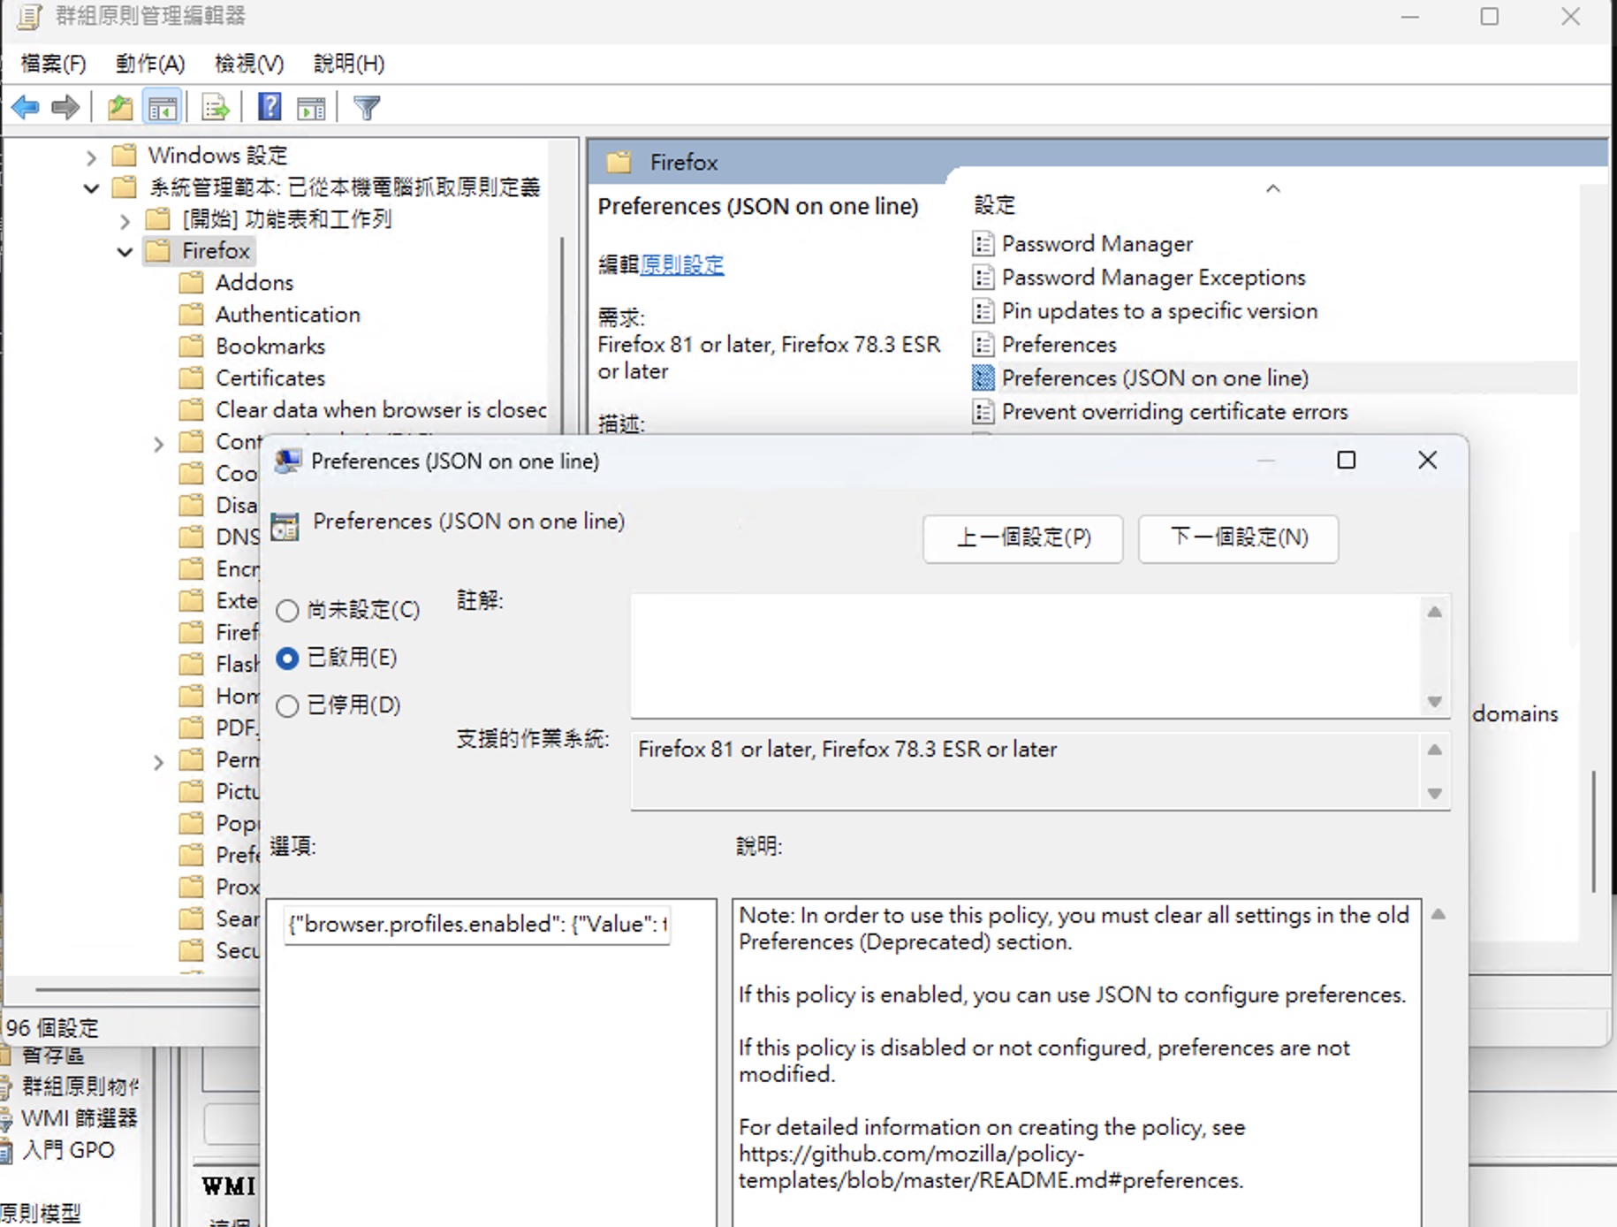This screenshot has height=1227, width=1617.
Task: Click the Clear data when browser folder icon
Action: click(191, 410)
